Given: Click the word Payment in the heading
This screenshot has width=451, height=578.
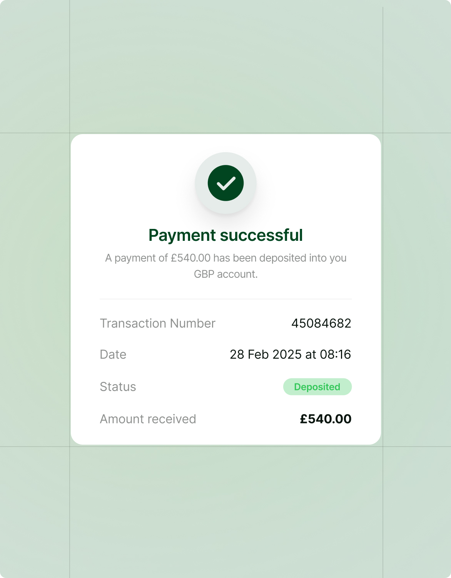Looking at the screenshot, I should 182,236.
